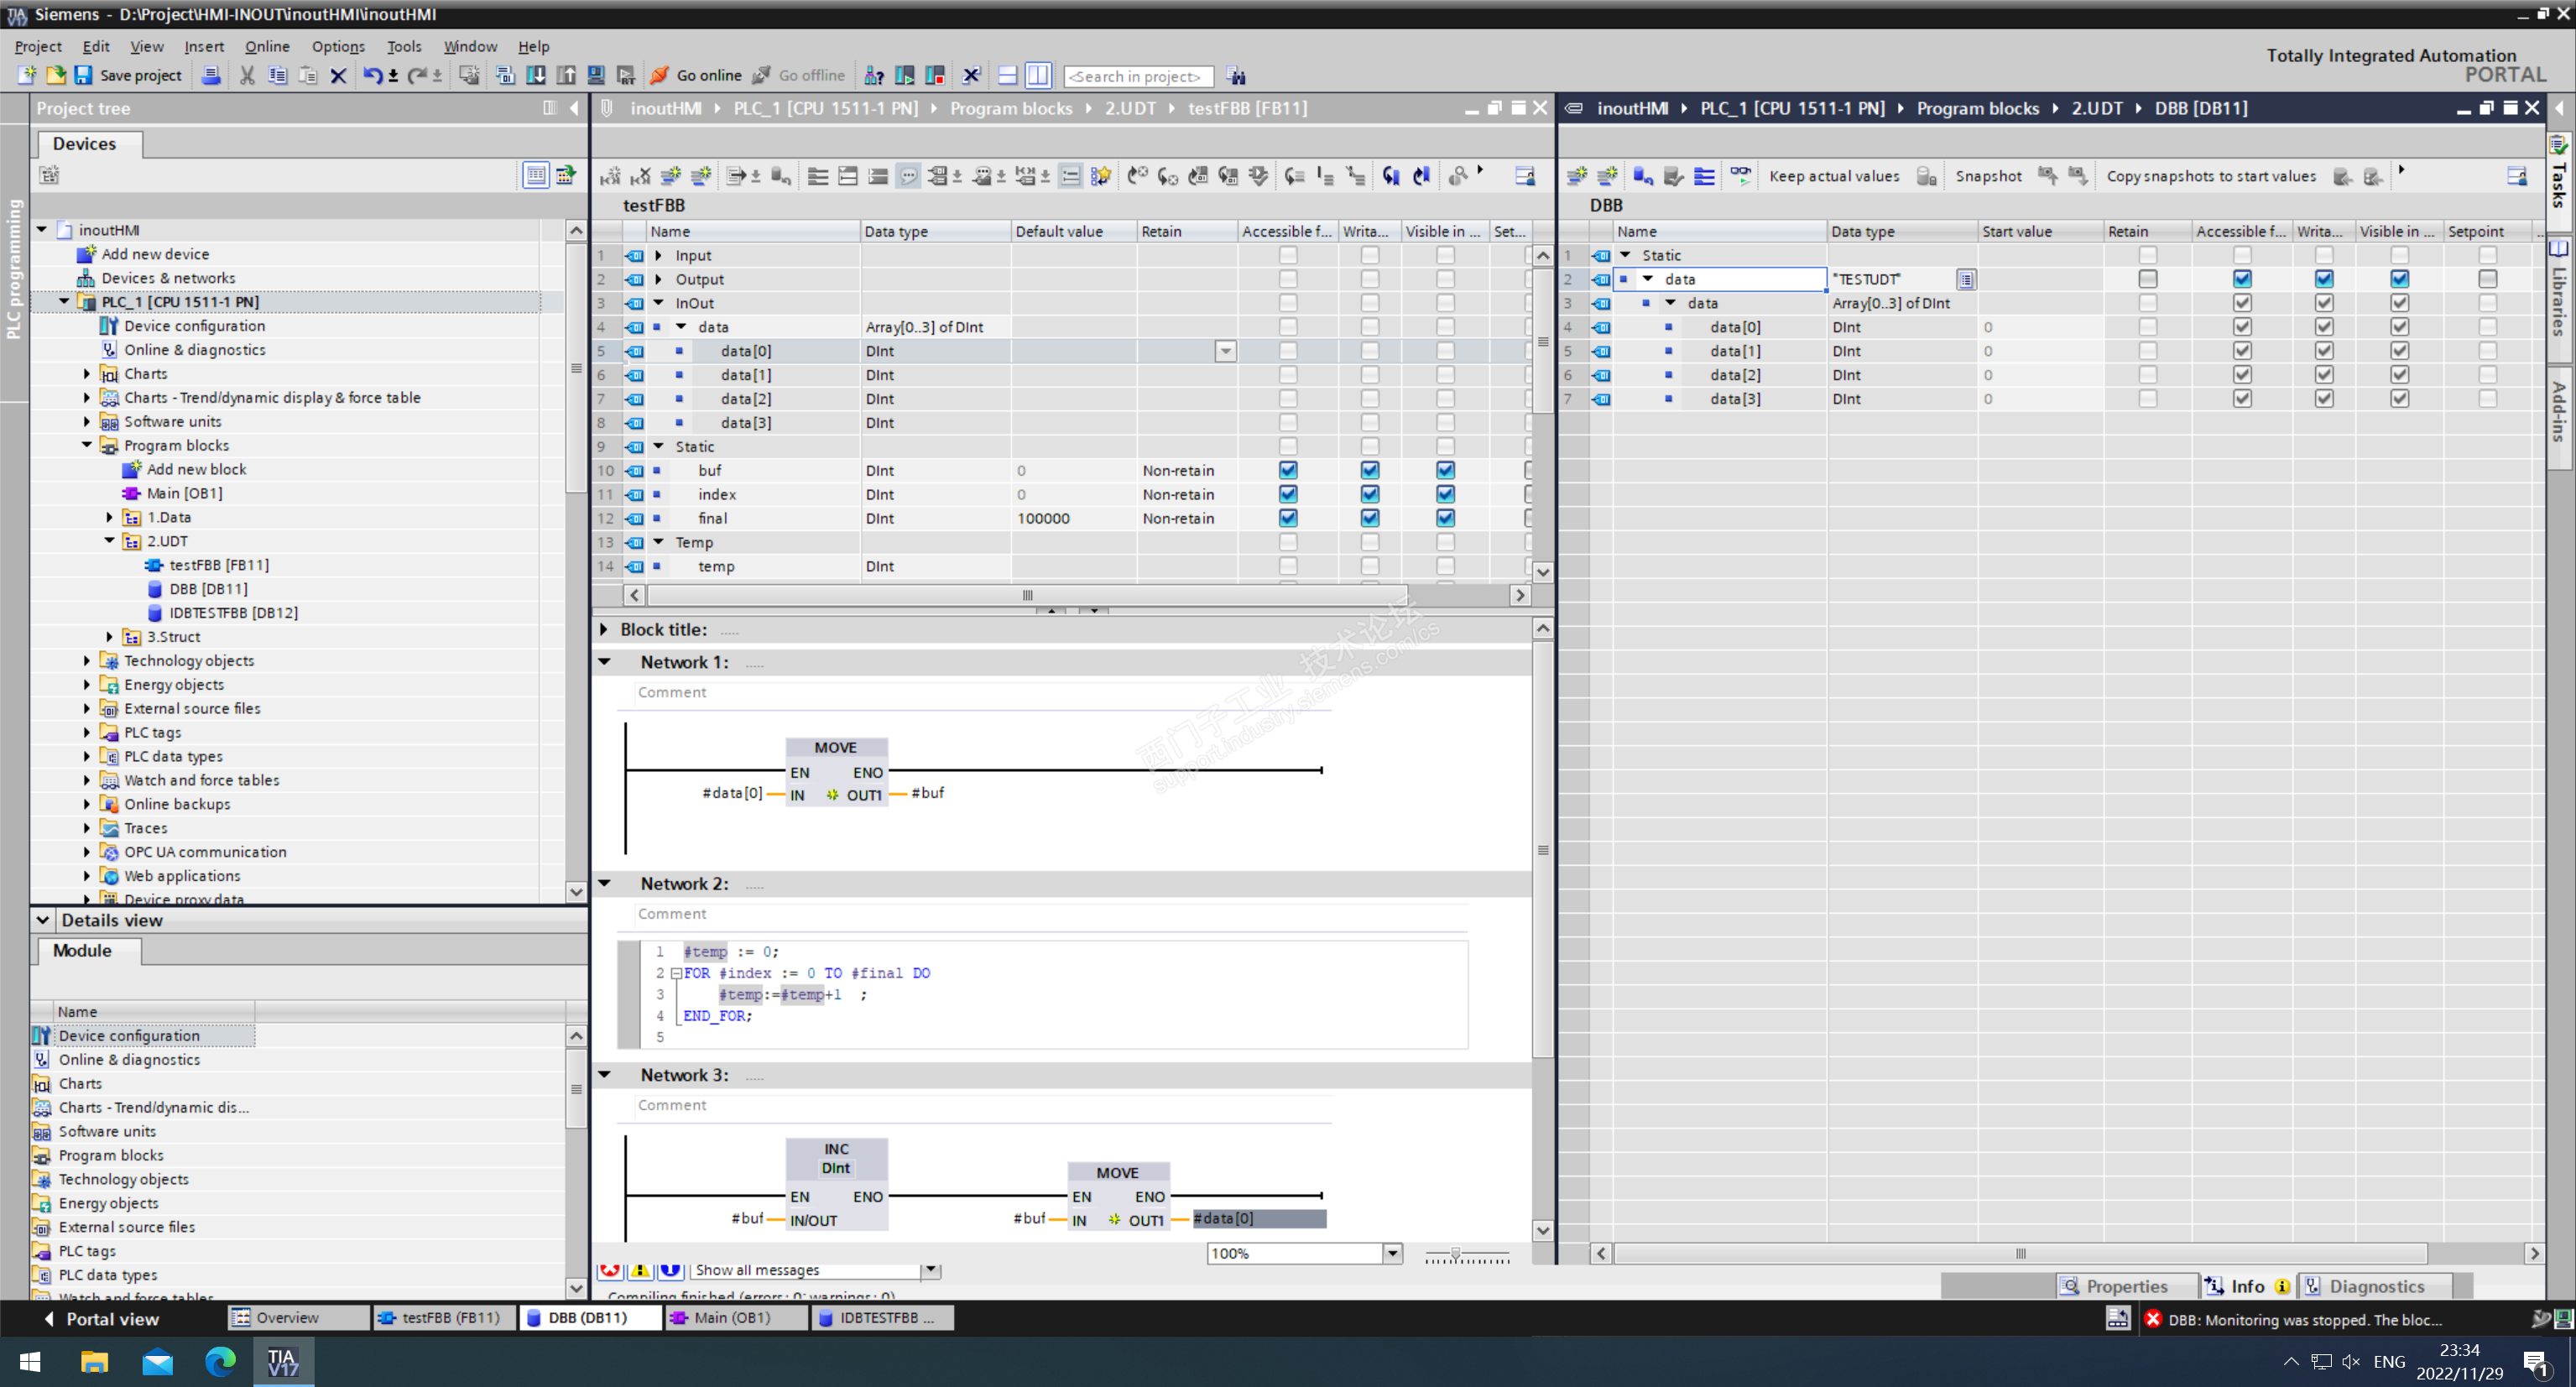Click the Cut scissors icon

[247, 75]
